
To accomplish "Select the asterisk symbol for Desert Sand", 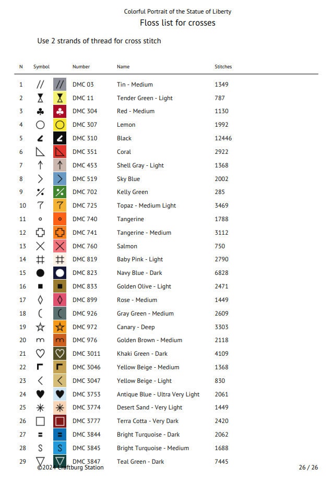I will pyautogui.click(x=40, y=407).
